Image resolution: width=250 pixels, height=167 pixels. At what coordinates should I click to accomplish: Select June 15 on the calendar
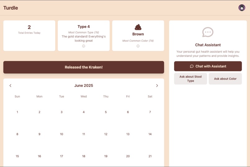17,156
